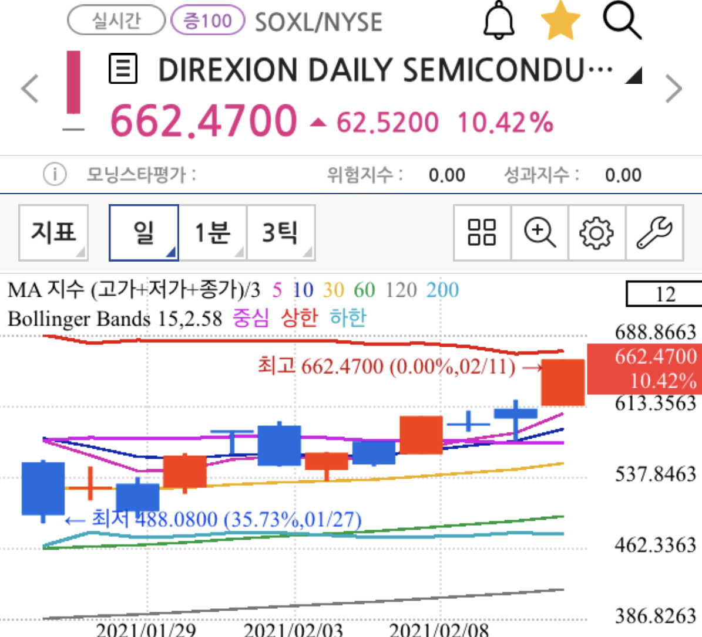Toggle the yellow favorite star

tap(560, 21)
